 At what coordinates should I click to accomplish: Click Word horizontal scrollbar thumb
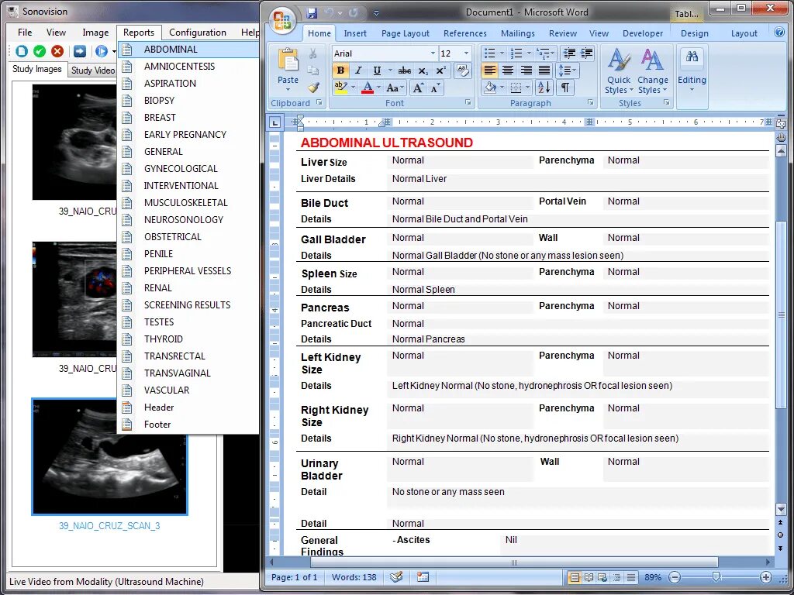pyautogui.click(x=514, y=562)
